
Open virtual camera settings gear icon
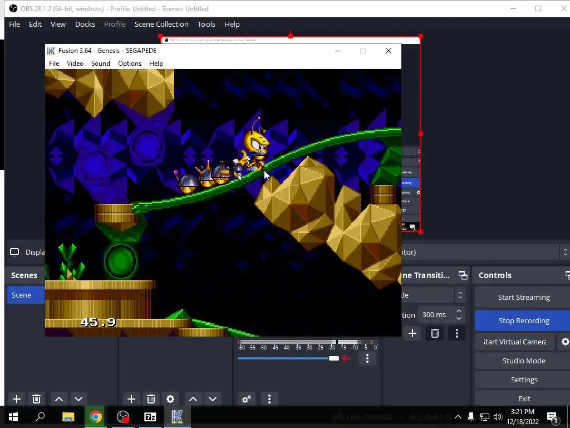565,342
